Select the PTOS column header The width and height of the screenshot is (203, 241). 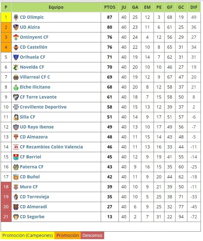(110, 7)
